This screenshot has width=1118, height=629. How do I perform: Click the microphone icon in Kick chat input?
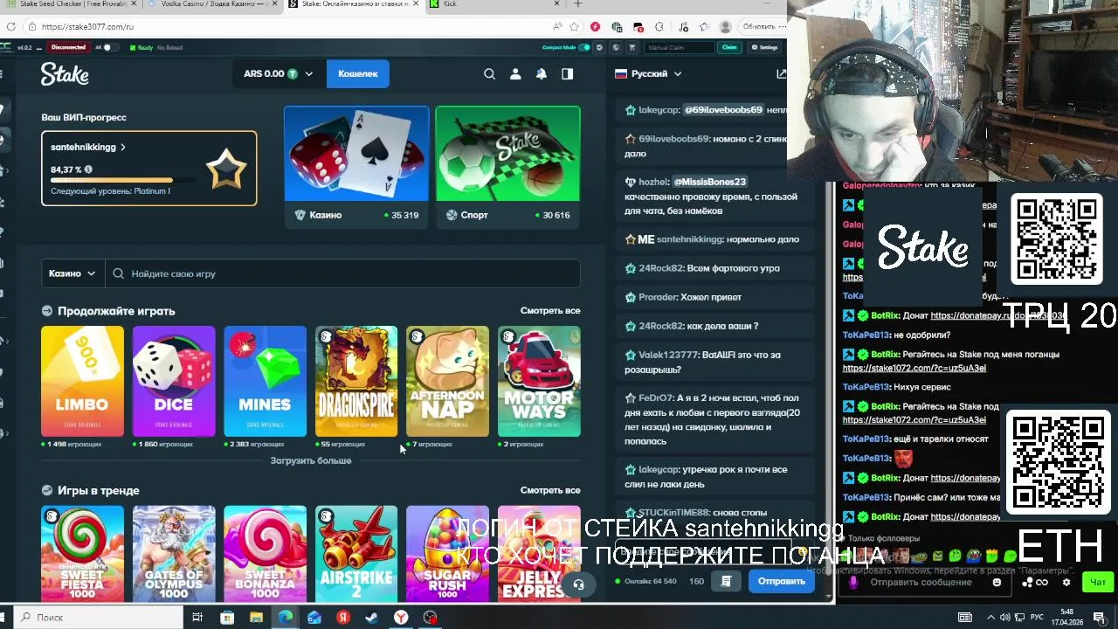(x=853, y=583)
